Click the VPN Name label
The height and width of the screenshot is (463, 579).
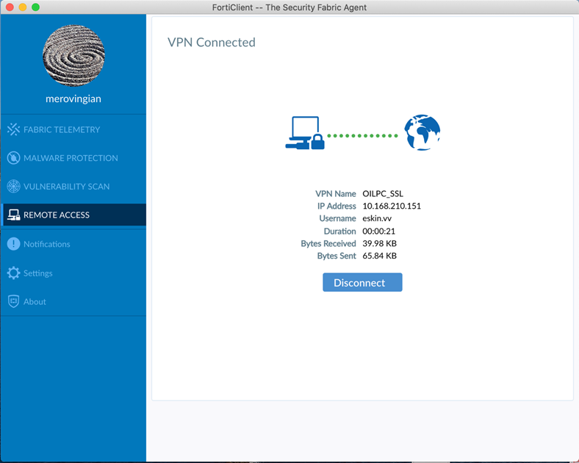point(336,193)
